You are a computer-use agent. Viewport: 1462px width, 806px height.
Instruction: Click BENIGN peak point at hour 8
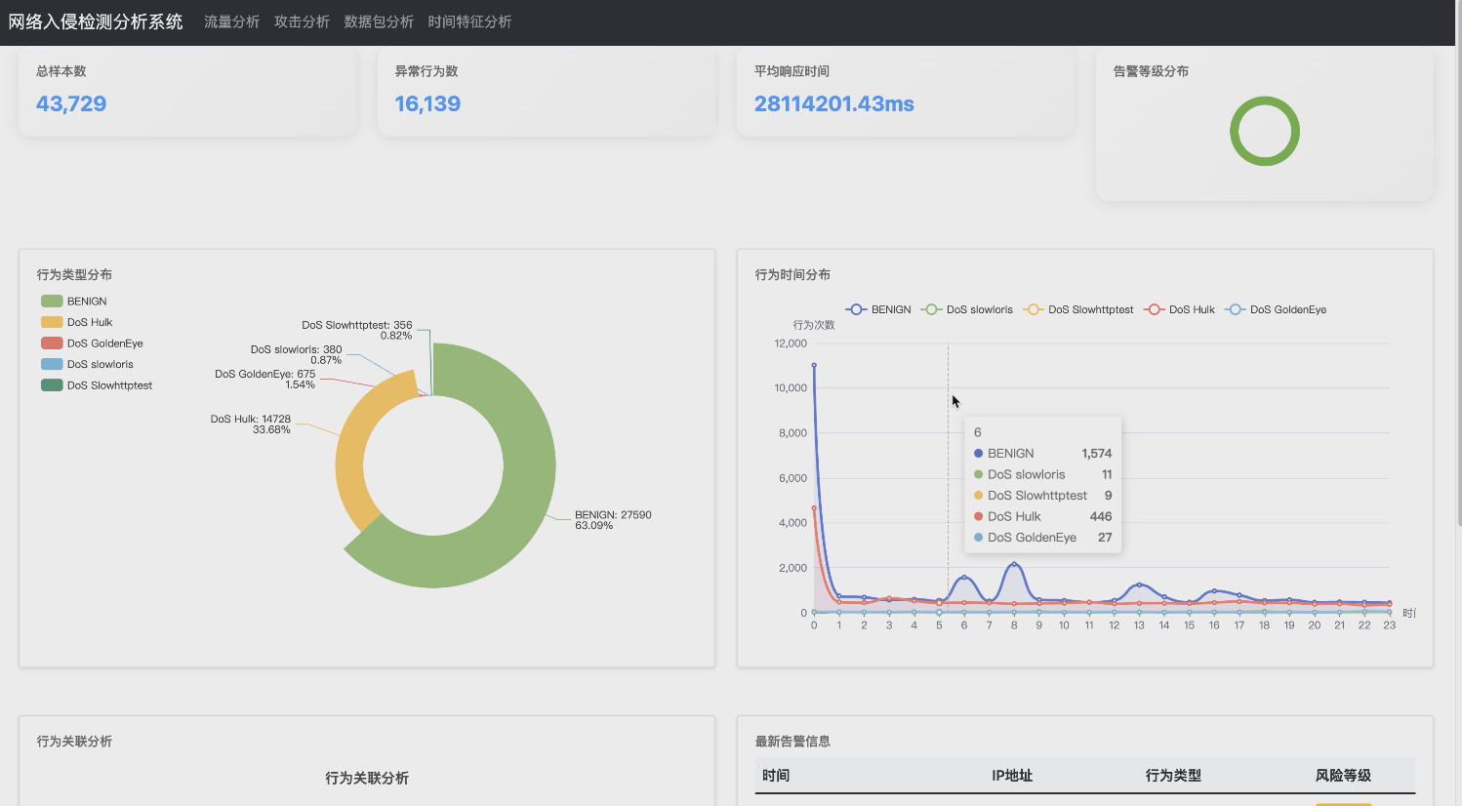tap(1014, 564)
